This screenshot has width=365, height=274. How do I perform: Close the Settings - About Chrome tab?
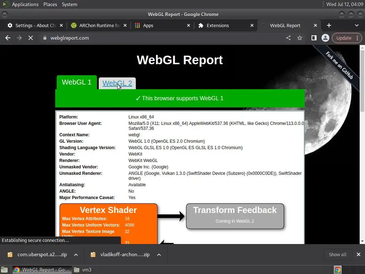pyautogui.click(x=61, y=25)
